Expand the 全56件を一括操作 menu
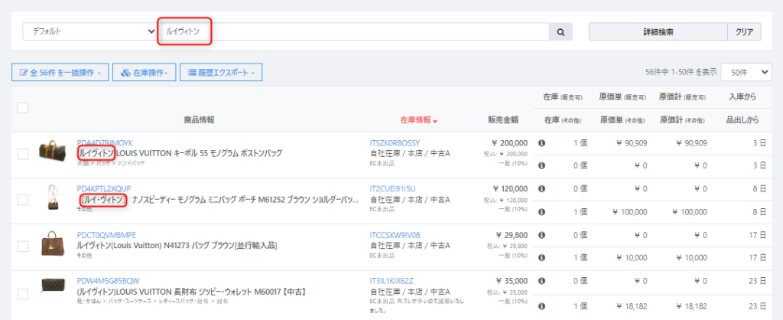 60,73
